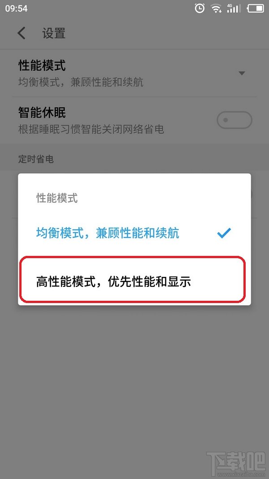
Task: Tap the 根据睡眠习惯智能关闭网络省电 description
Action: (91, 129)
